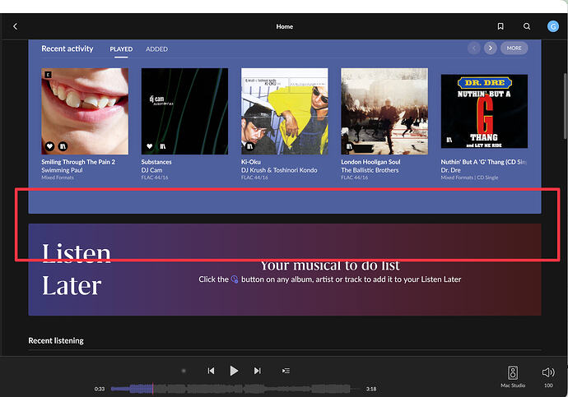568x397 pixels.
Task: Open the G profile avatar
Action: 553,26
